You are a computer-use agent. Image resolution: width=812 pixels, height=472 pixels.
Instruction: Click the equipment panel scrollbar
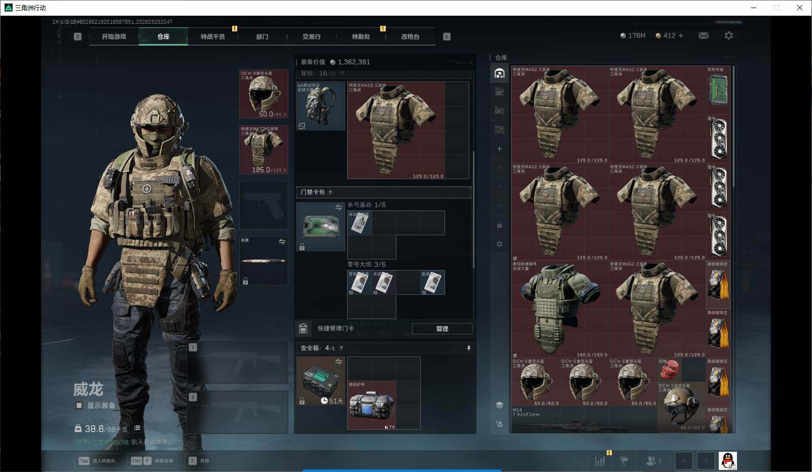473,210
